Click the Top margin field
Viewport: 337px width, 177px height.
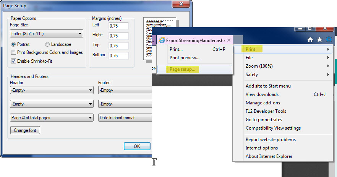[118, 45]
